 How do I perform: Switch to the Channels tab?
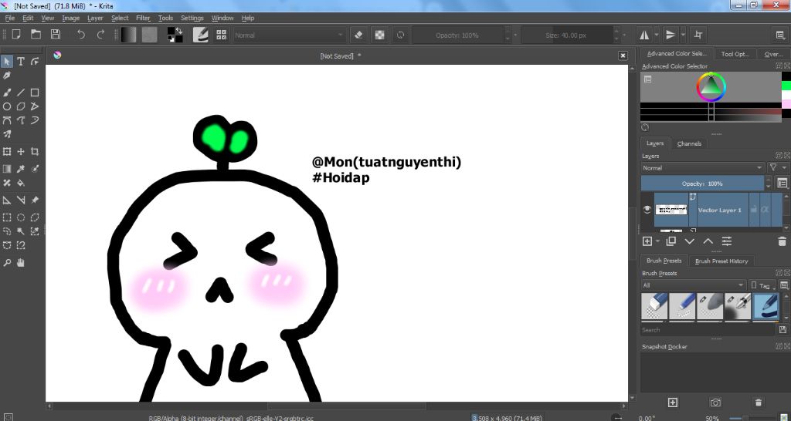(689, 143)
